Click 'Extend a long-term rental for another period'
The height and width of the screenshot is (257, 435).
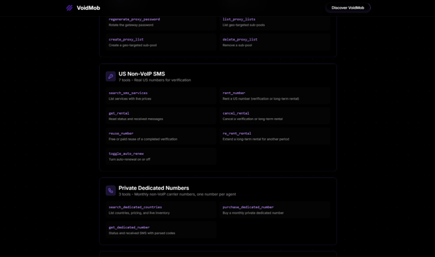(x=256, y=139)
